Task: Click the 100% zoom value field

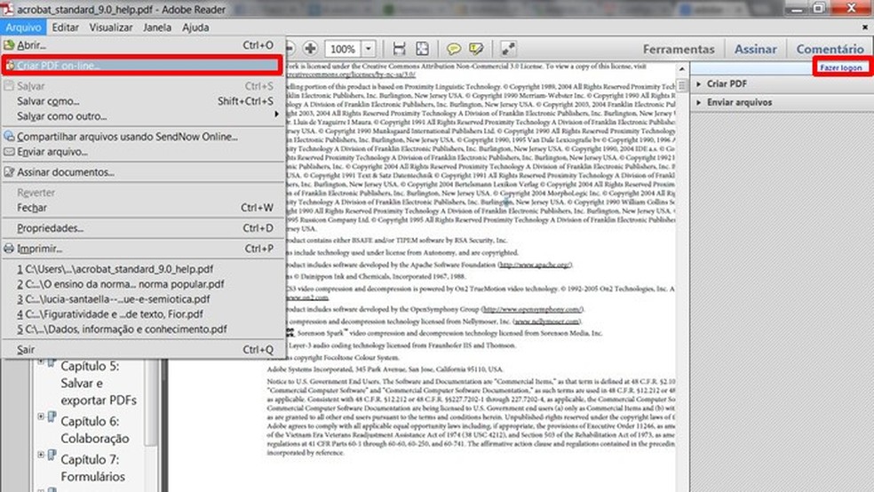Action: 343,49
